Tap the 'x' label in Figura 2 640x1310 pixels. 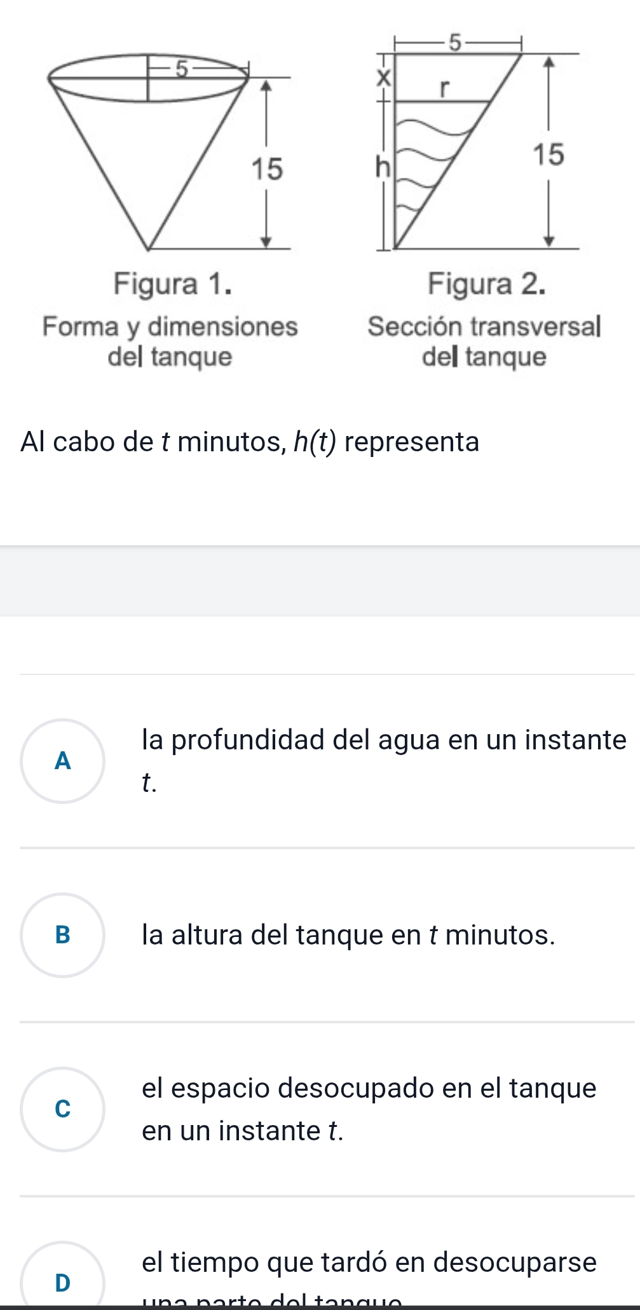[x=382, y=78]
